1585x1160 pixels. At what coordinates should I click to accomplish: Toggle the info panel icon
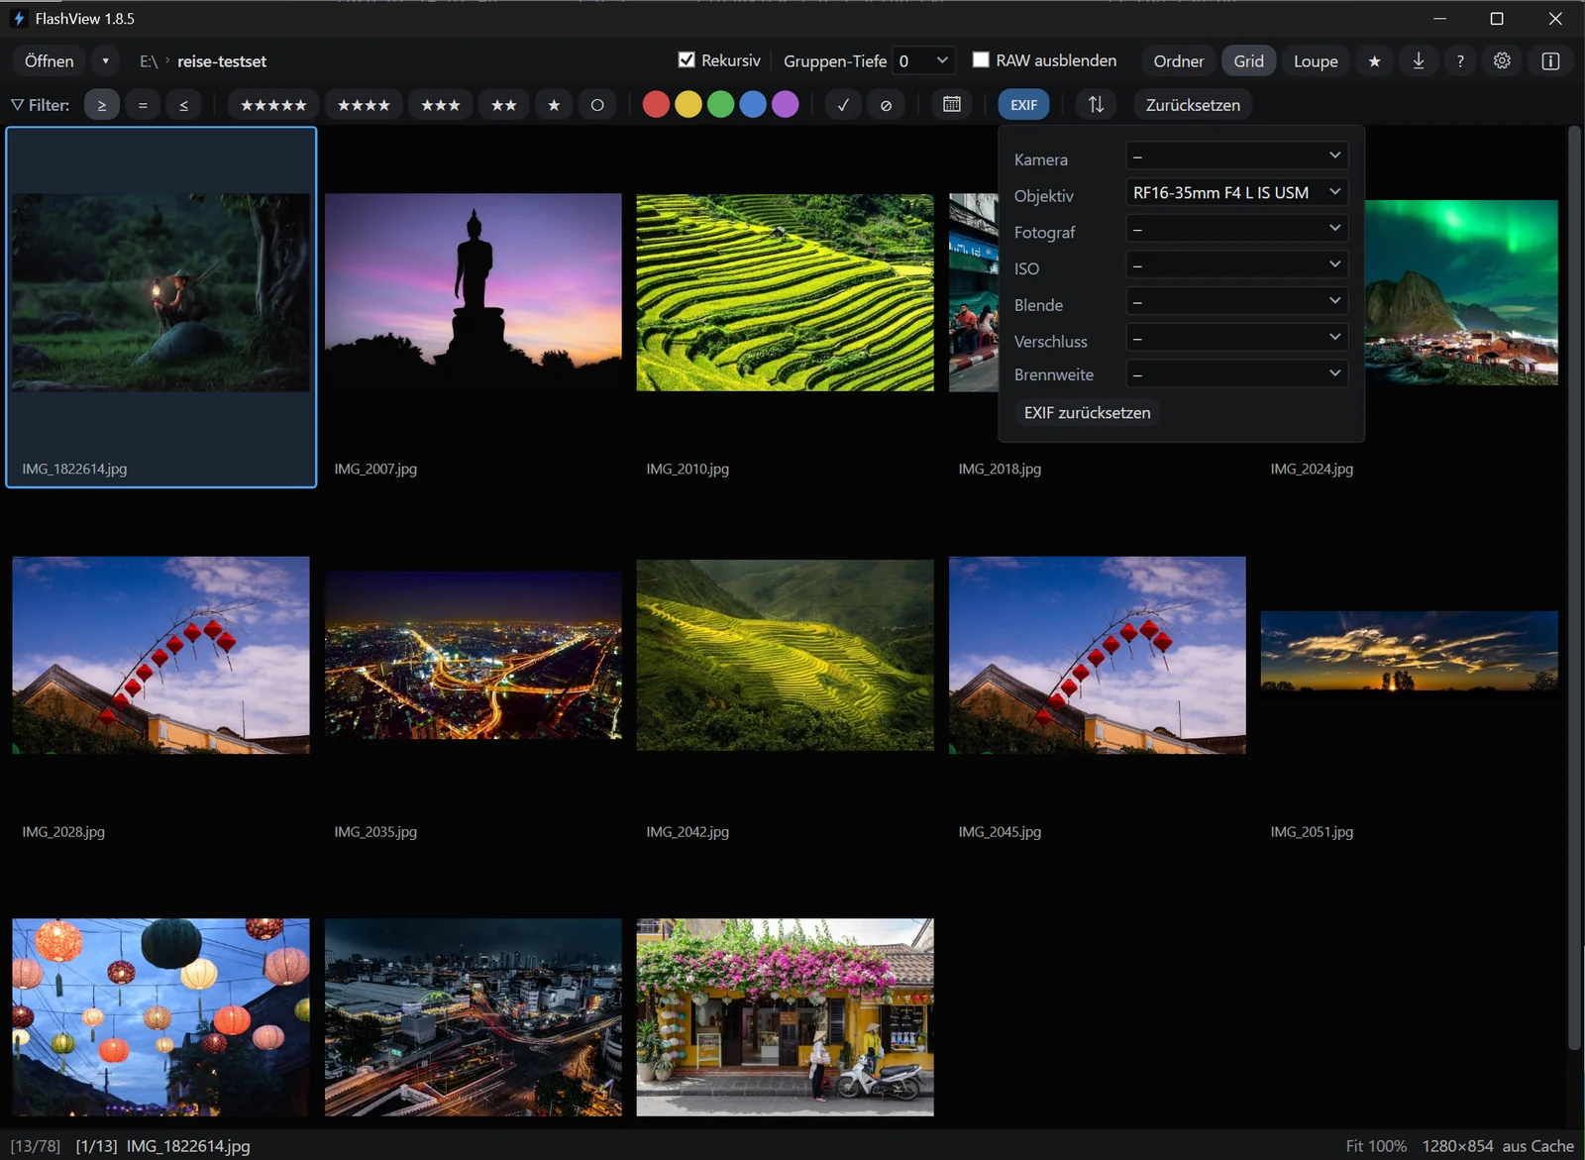[x=1550, y=61]
